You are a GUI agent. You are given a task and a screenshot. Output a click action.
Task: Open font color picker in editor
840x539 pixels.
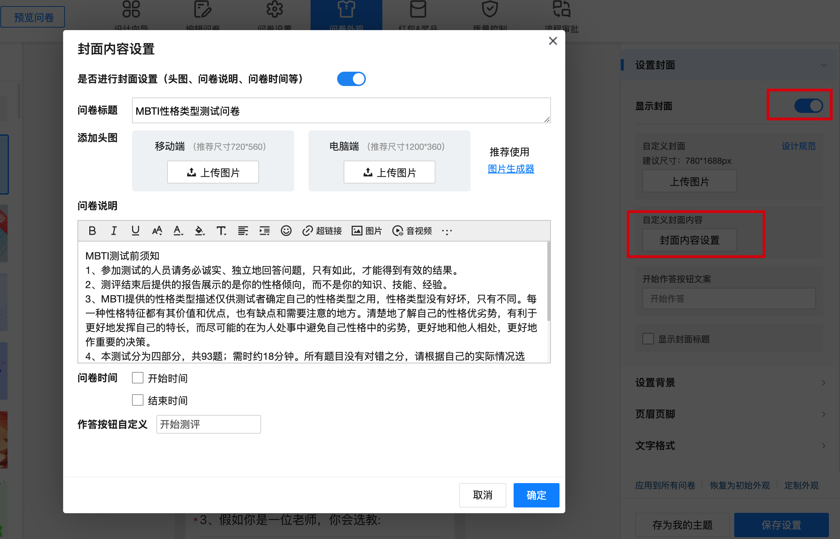pyautogui.click(x=178, y=231)
